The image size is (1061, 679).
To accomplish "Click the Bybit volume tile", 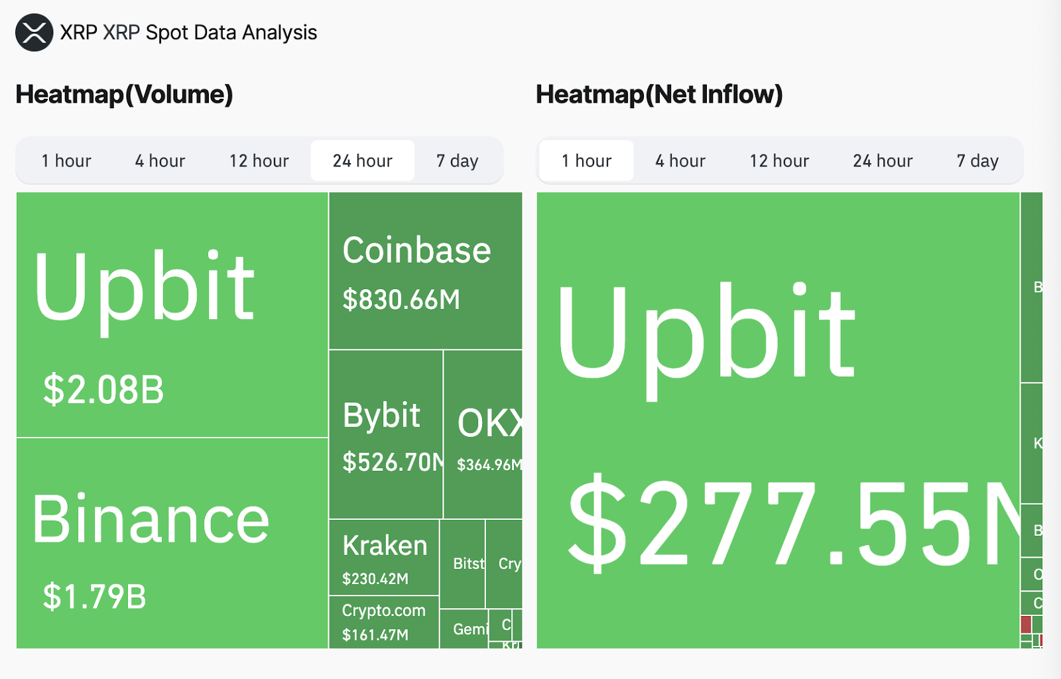I will (386, 434).
